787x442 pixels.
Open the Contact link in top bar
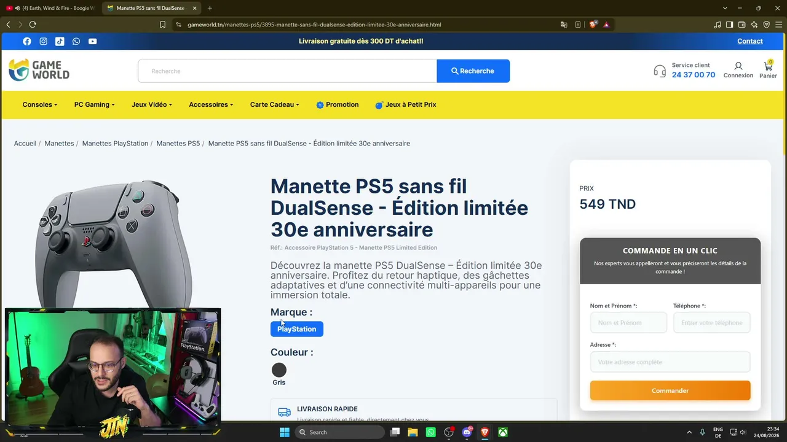pyautogui.click(x=750, y=41)
